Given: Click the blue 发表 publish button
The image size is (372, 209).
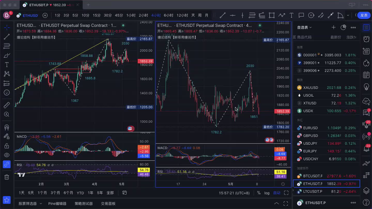Looking at the screenshot, I should [364, 15].
